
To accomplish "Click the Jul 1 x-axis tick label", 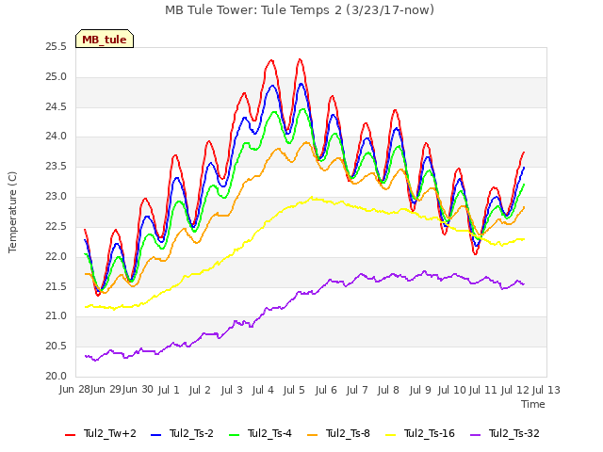I will 169,390.
